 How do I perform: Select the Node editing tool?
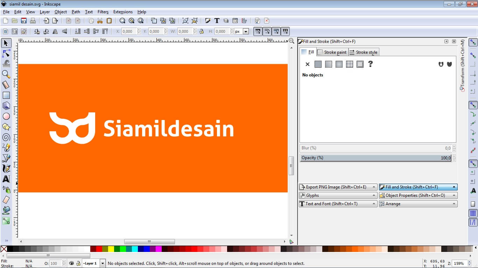pos(6,53)
